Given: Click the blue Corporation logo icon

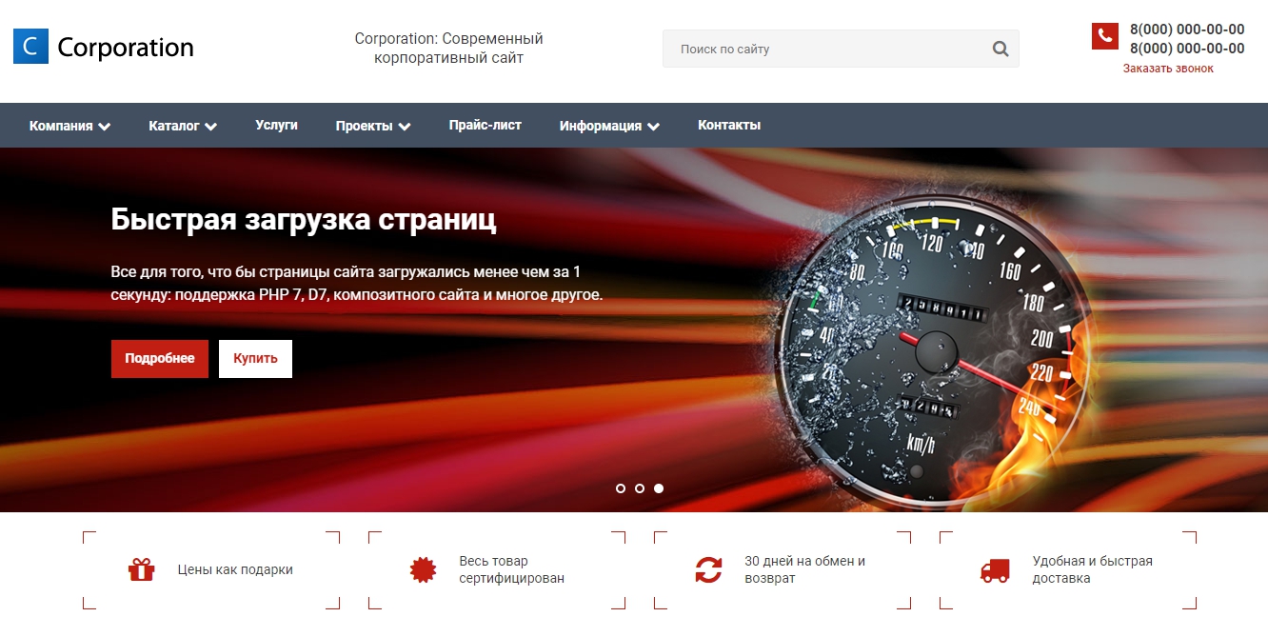Looking at the screenshot, I should point(30,47).
